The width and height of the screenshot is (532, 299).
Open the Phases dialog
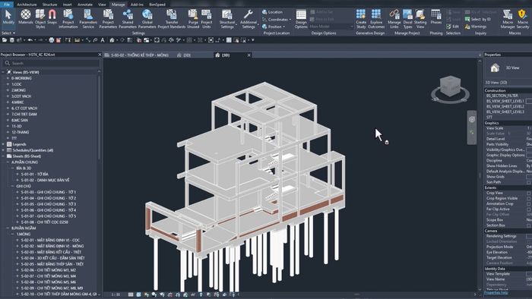tap(436, 17)
